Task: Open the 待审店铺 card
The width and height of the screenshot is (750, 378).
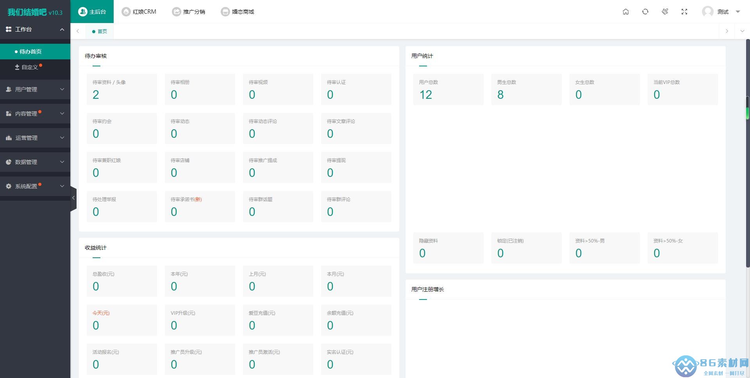Action: (x=200, y=168)
